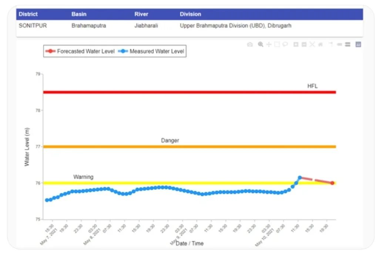The height and width of the screenshot is (257, 379).
Task: Download plot as PNG camera icon
Action: [x=250, y=44]
